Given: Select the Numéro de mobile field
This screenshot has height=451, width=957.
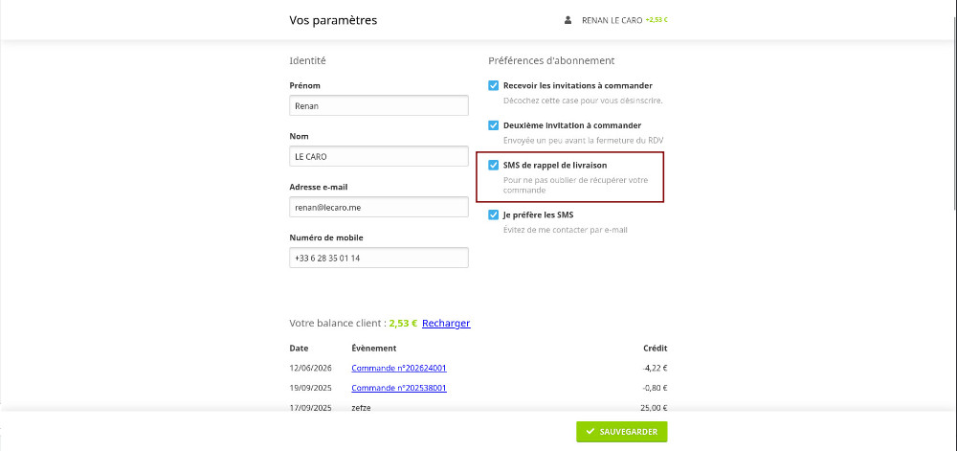Looking at the screenshot, I should coord(379,258).
